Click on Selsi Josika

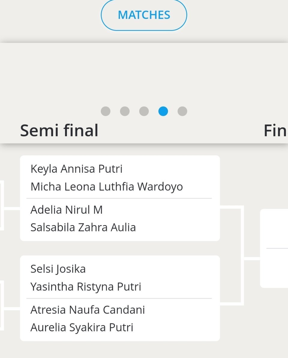pyautogui.click(x=58, y=269)
